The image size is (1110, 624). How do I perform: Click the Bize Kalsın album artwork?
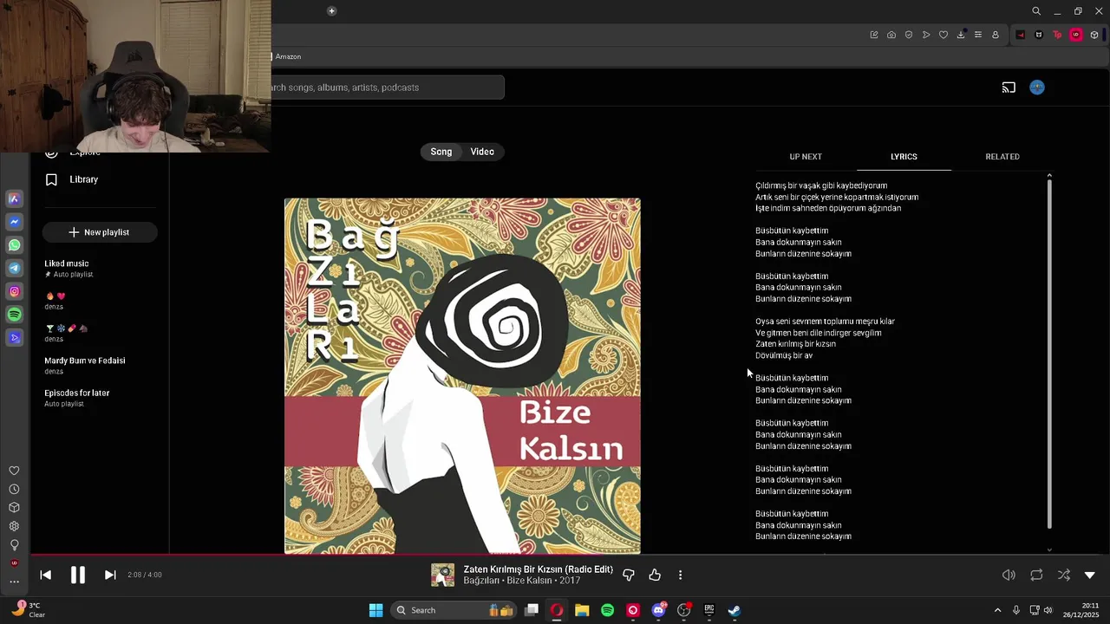(x=462, y=376)
